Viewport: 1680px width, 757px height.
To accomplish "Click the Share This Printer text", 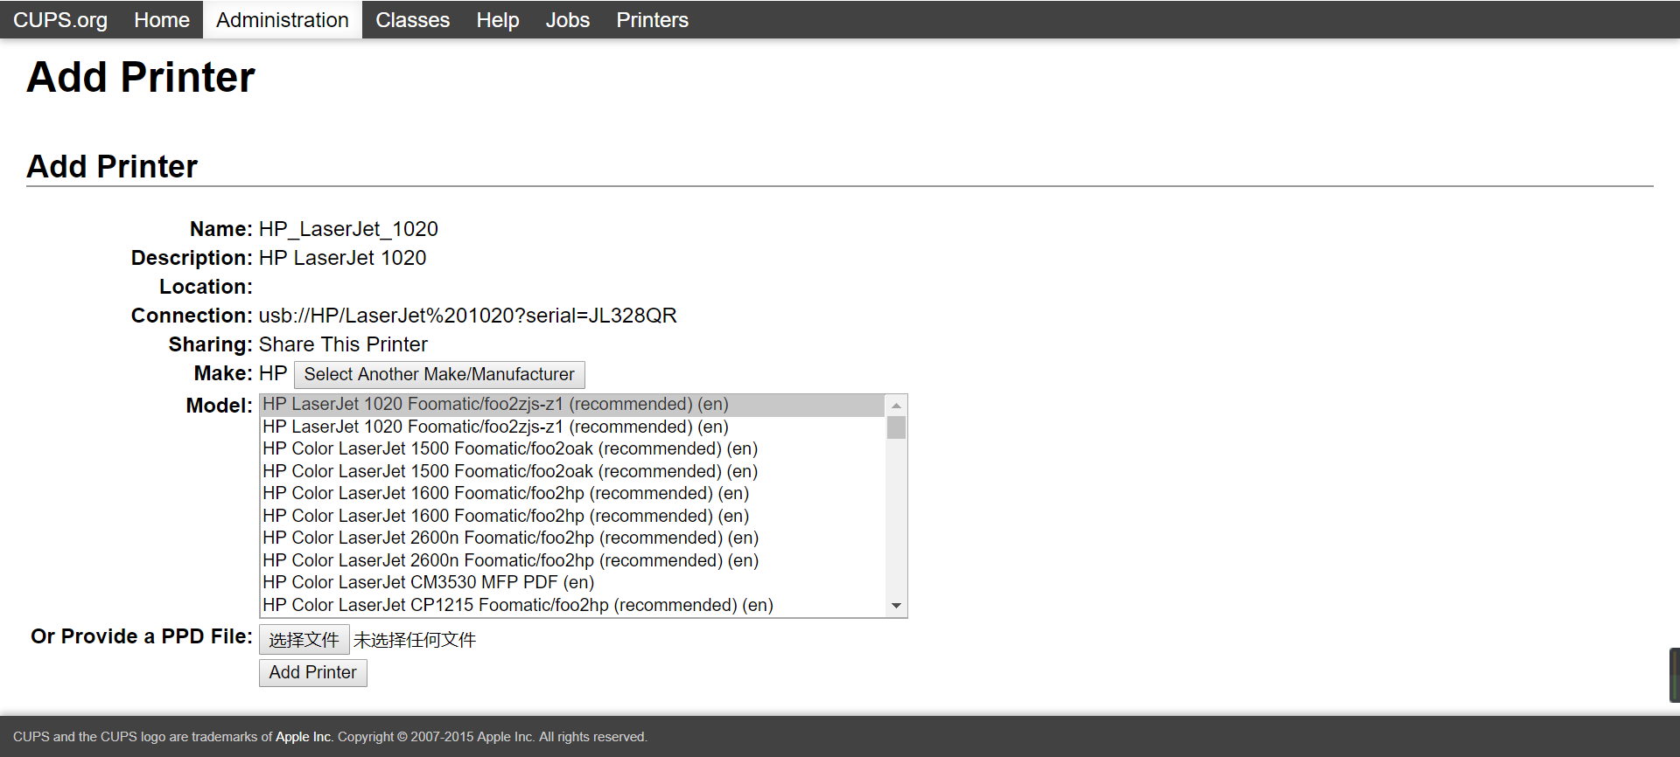I will (343, 344).
